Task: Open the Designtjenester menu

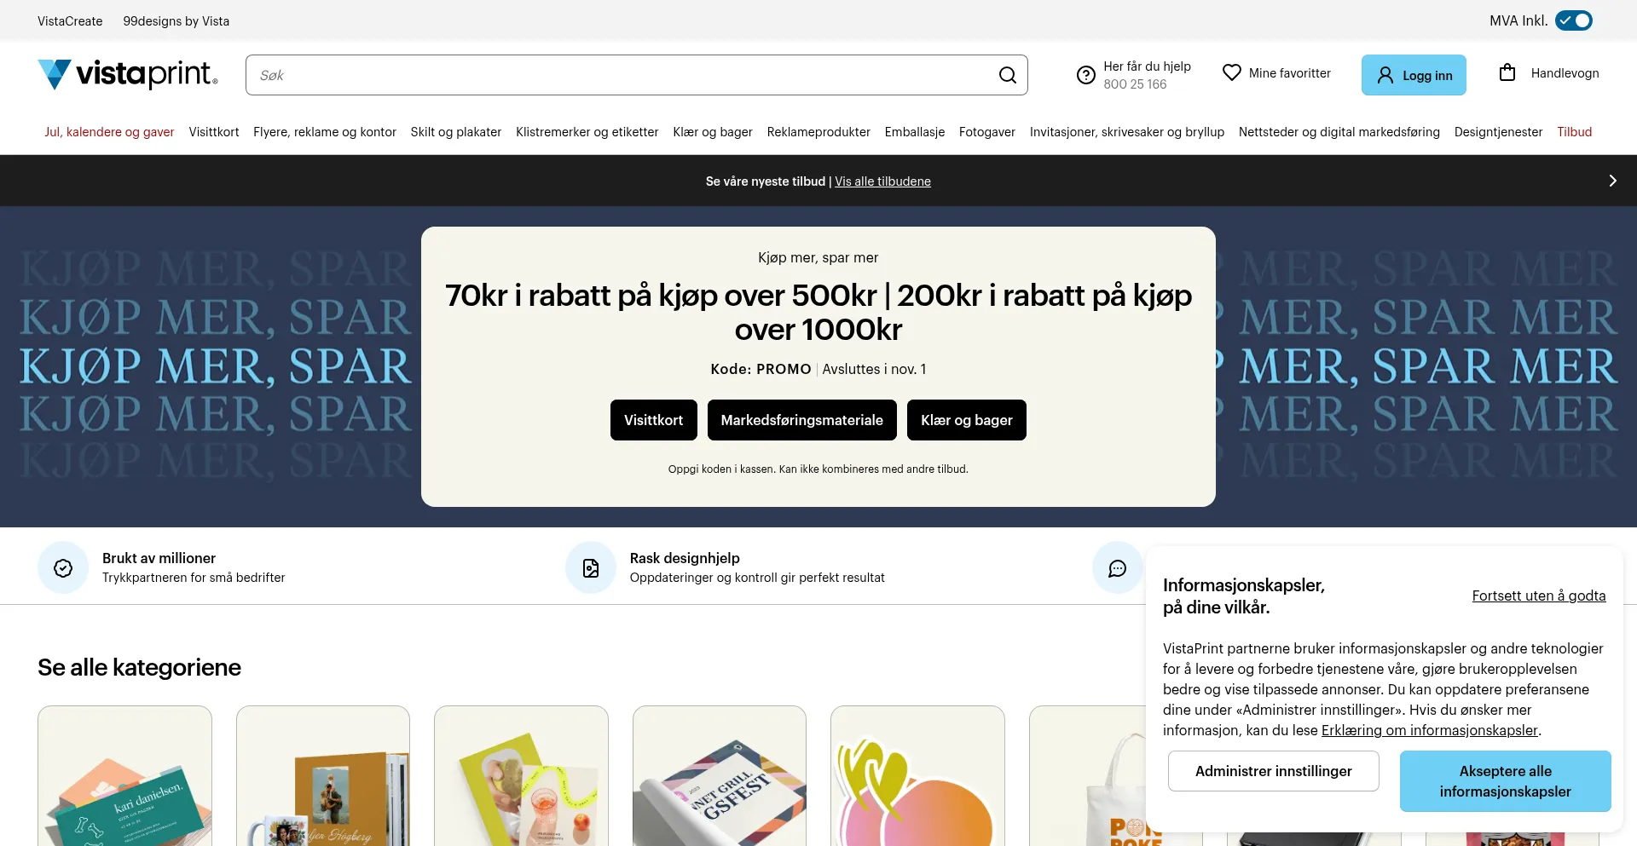Action: (x=1499, y=132)
